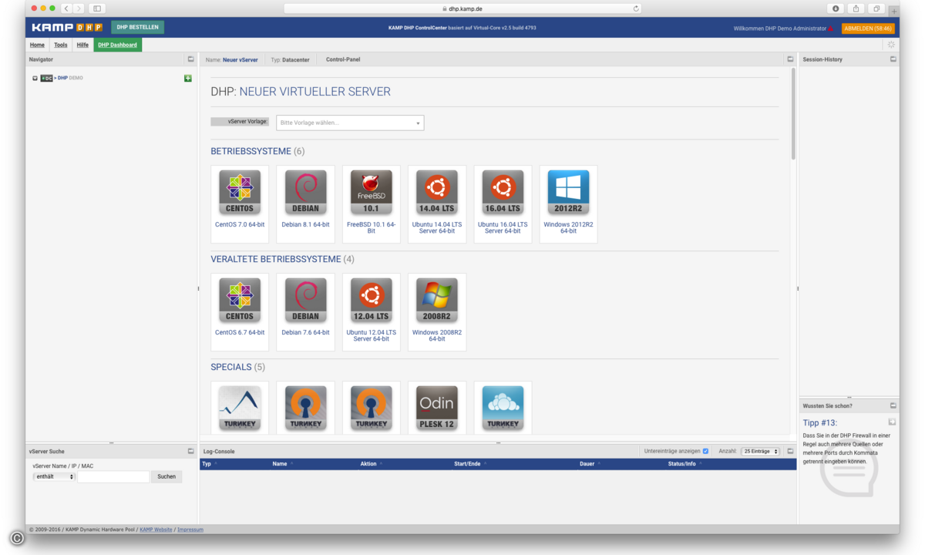The image size is (925, 555).
Task: Open Safari's share menu
Action: pos(856,8)
